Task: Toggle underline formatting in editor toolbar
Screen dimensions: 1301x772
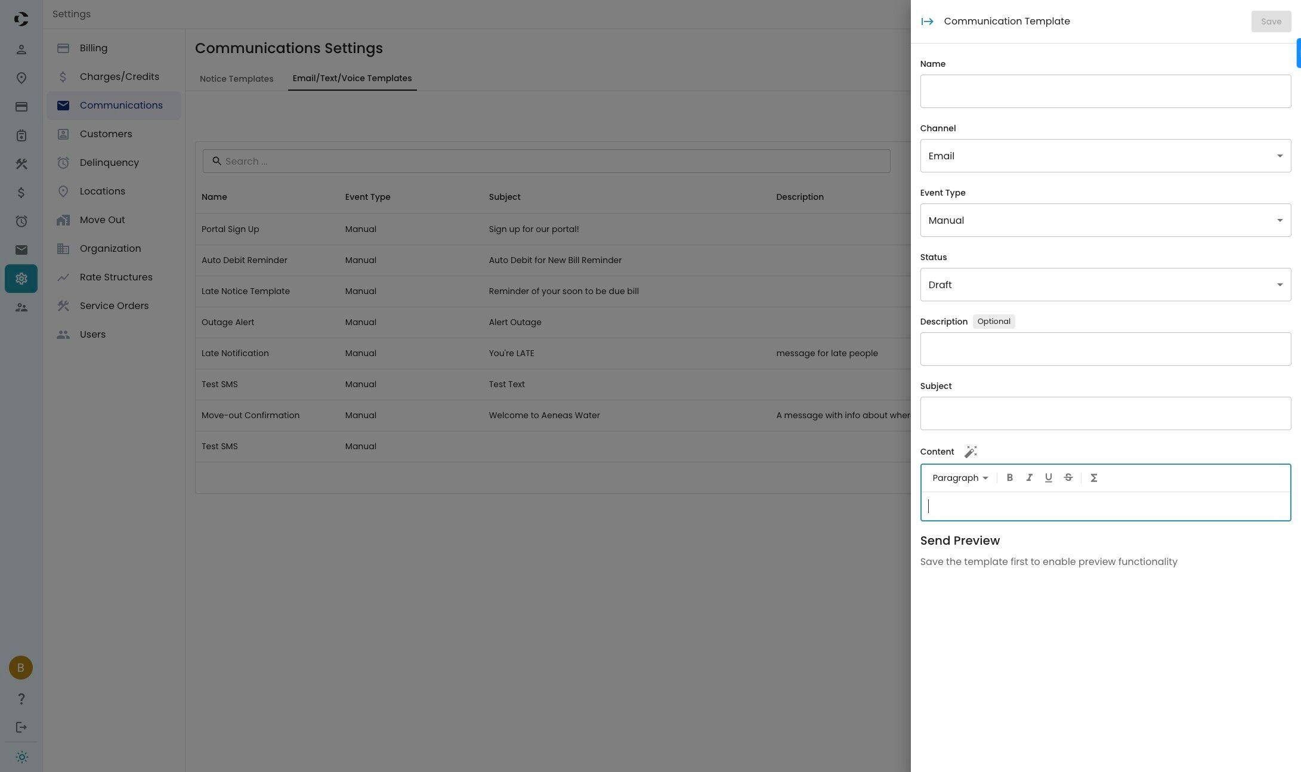Action: point(1048,477)
